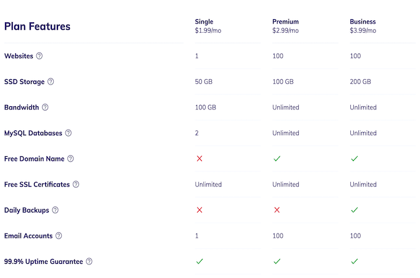Image resolution: width=420 pixels, height=278 pixels.
Task: Click the Premium plan red X for Daily Backups
Action: tap(277, 210)
